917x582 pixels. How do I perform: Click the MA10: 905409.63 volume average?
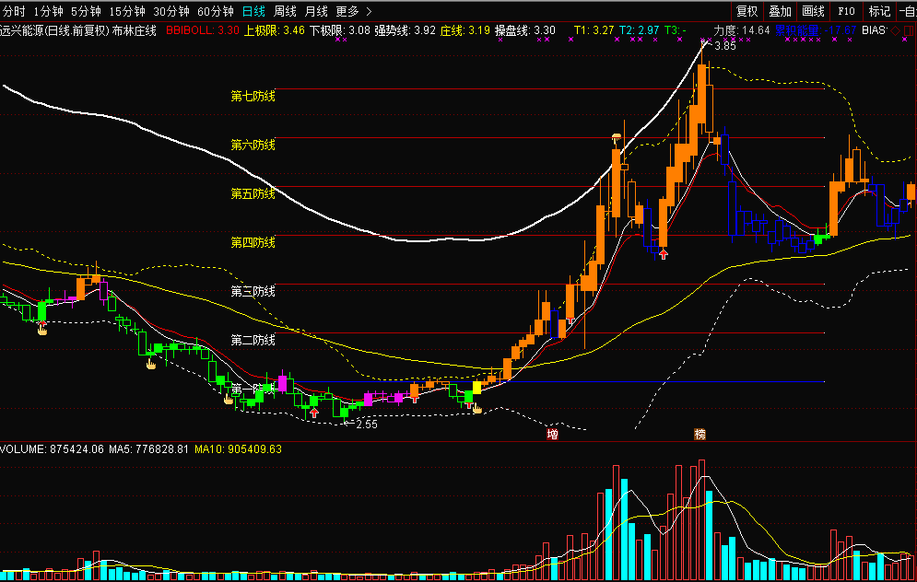point(238,449)
